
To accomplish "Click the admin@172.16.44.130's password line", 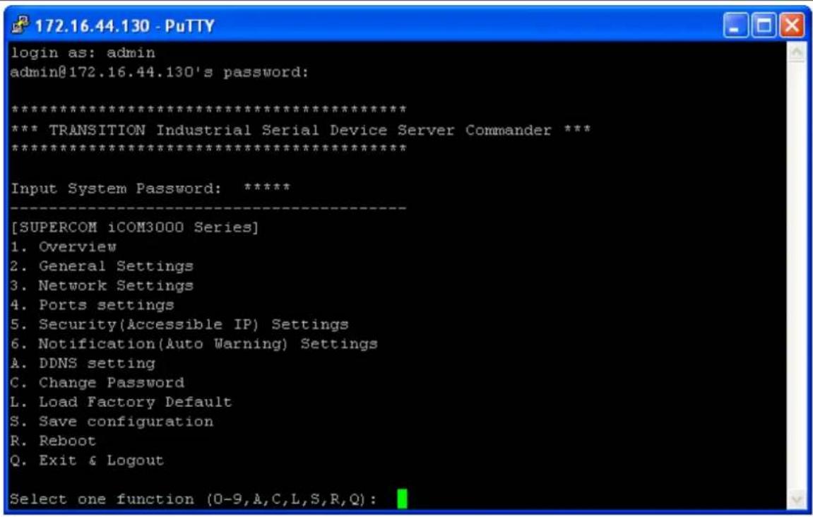I will [159, 72].
